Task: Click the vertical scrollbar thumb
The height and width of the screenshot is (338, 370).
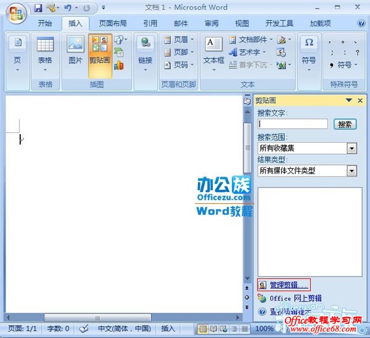Action: [x=247, y=148]
